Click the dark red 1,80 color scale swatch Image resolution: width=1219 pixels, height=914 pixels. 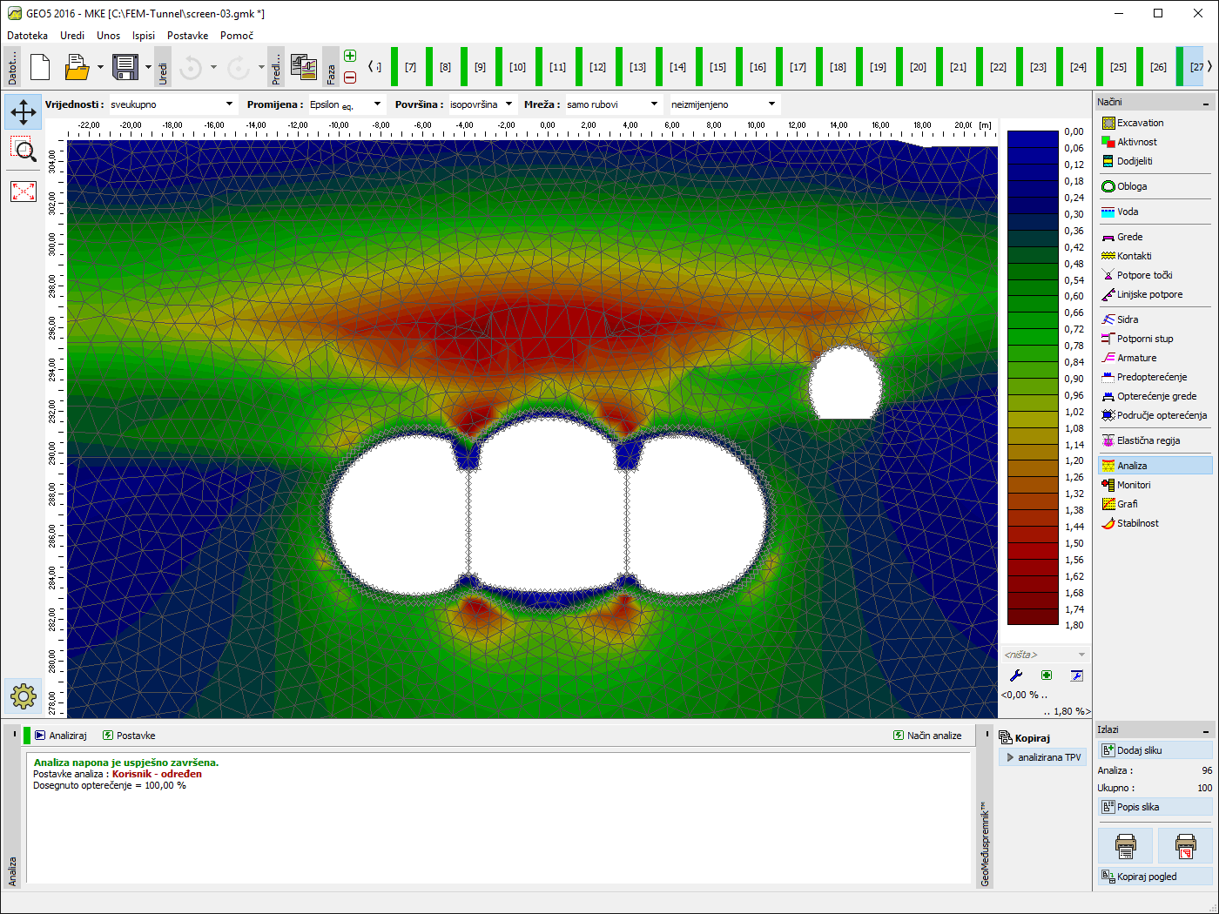tap(1033, 617)
